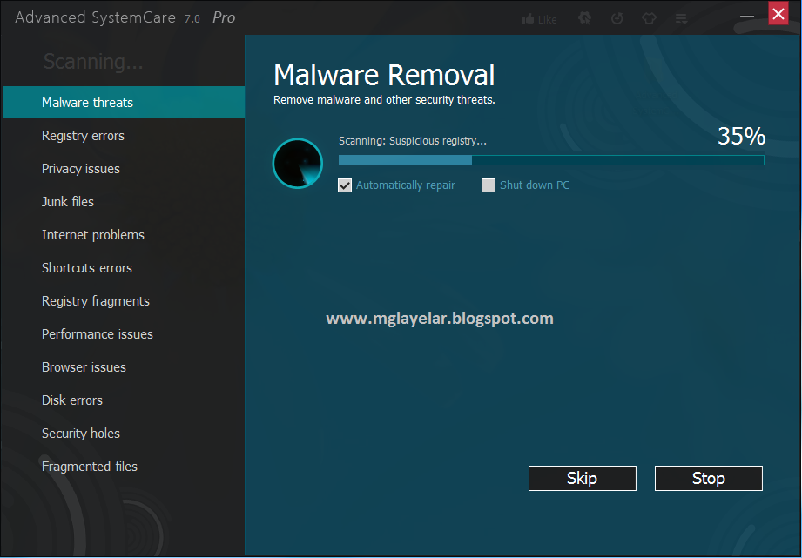Open the Toolbox gear icon
The width and height of the screenshot is (802, 558).
(584, 19)
